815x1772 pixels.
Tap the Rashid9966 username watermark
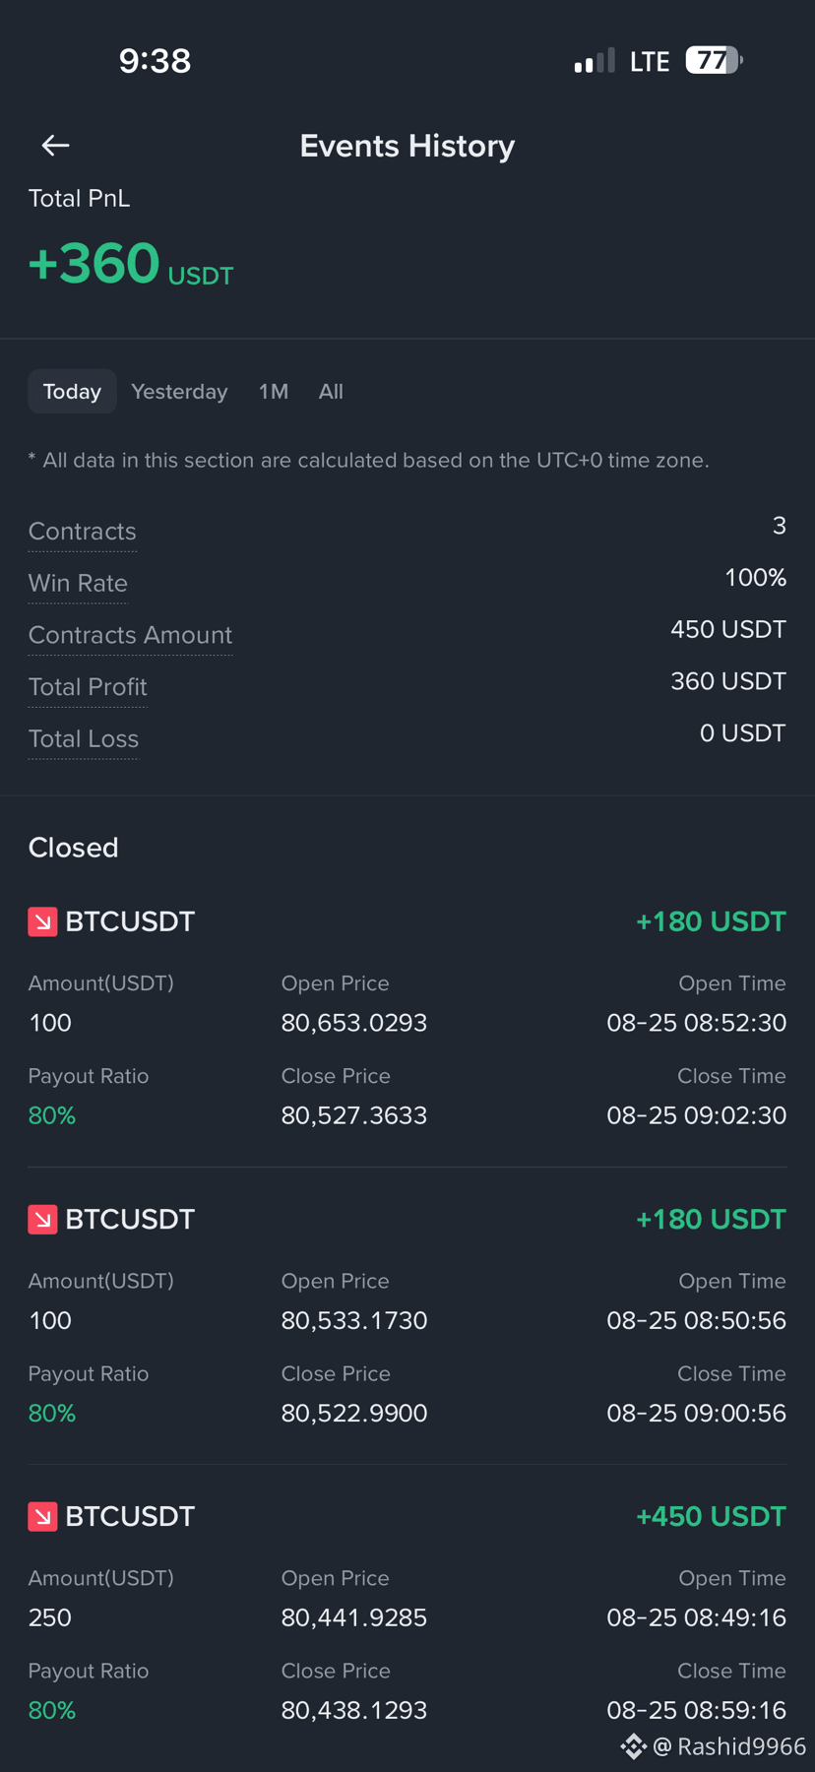pyautogui.click(x=729, y=1746)
